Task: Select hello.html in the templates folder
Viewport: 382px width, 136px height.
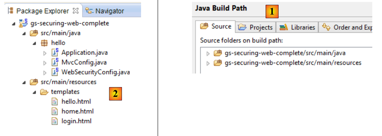Action: 76,101
